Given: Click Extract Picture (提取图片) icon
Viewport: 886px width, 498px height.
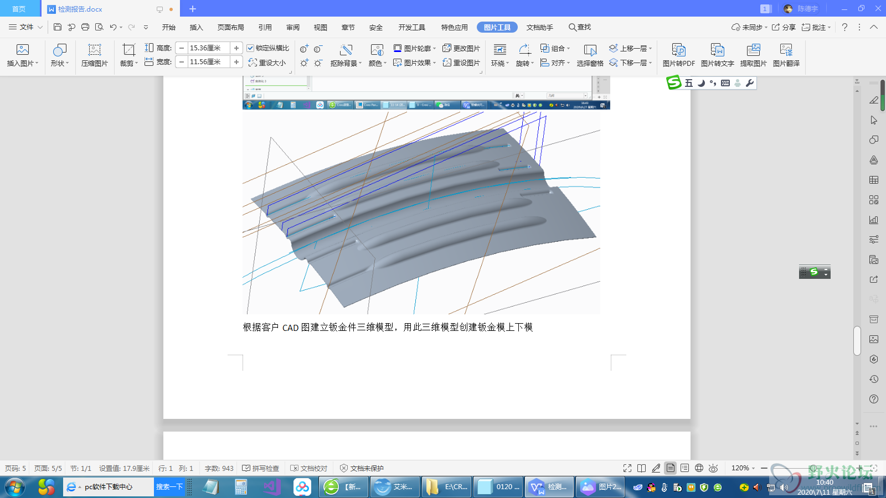Looking at the screenshot, I should 753,50.
